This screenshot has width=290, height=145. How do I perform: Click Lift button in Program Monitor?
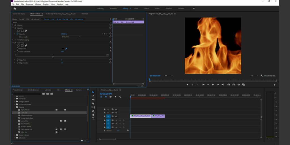(x=229, y=84)
